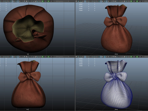Select the sack's green opening in the top view
Viewport: 148px width, 111px height.
25,30
